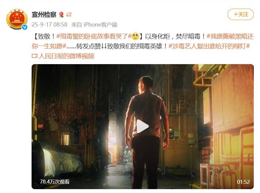Screen dimensions: 260x193
Task: Open the 宣州检察 profile avatar
Action: pyautogui.click(x=17, y=19)
